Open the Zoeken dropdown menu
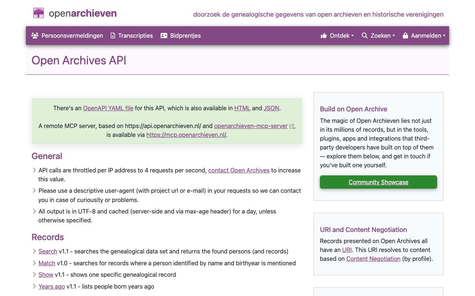 click(379, 36)
